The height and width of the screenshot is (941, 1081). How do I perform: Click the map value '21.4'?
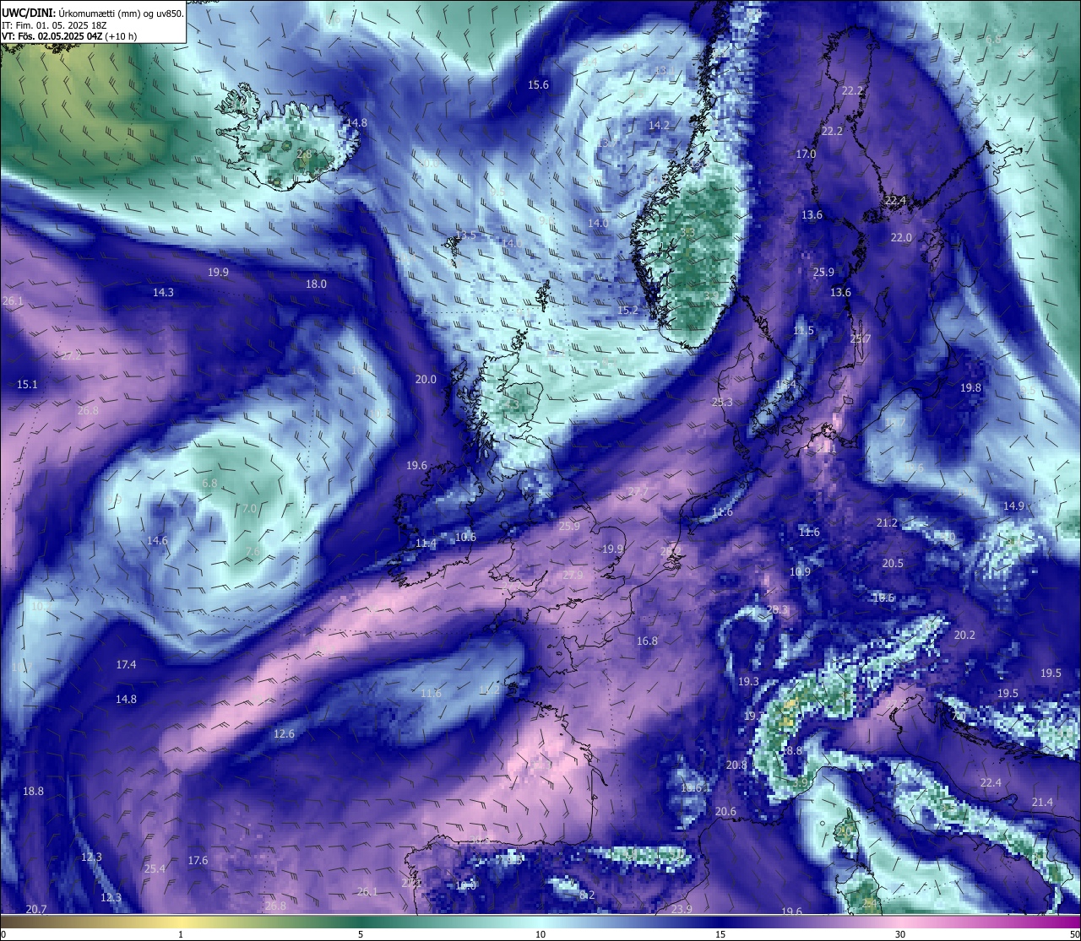click(1042, 802)
